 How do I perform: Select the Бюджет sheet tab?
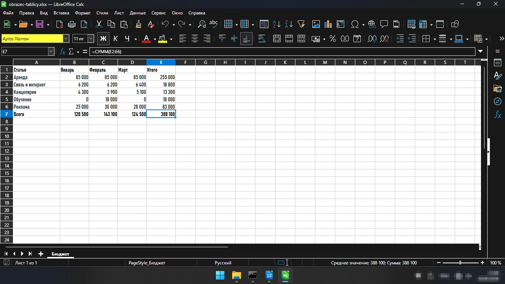point(60,254)
